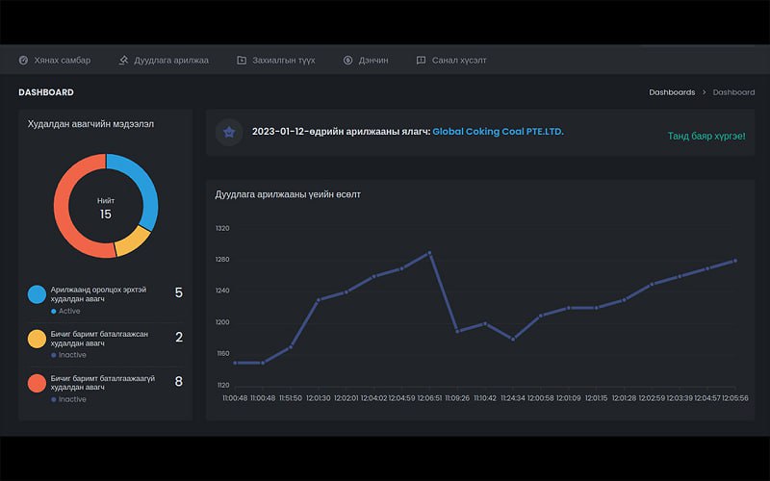The height and width of the screenshot is (481, 770).
Task: Click the count value 5
Action: [x=179, y=293]
